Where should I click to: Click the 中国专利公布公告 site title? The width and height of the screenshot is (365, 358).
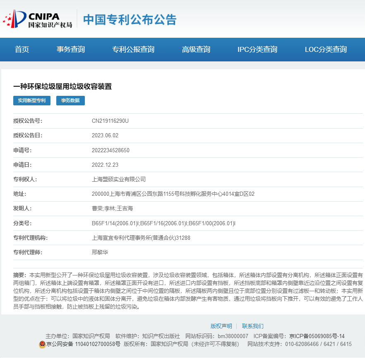point(130,19)
